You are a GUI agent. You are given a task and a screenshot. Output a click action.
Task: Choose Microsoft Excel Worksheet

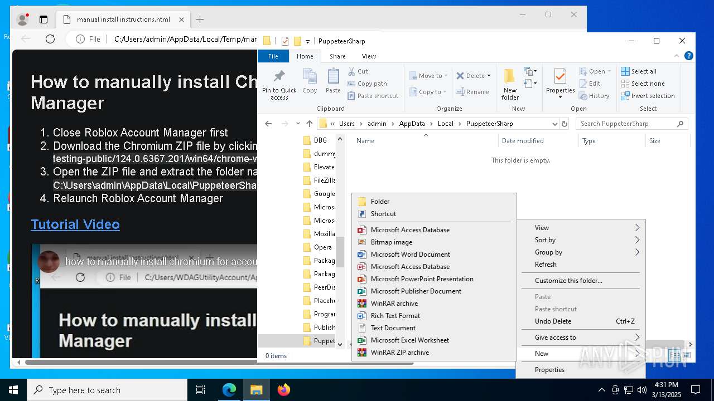[434, 340]
